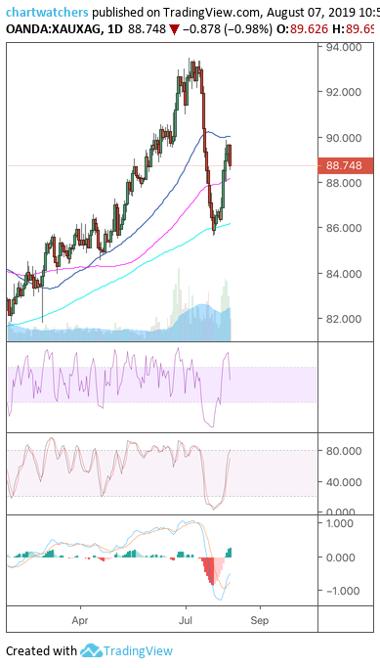Screen dimensions: 380x668
Task: Click the 92.000 price axis label
Action: click(x=343, y=92)
